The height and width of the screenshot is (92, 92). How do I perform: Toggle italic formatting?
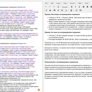click(75, 7)
